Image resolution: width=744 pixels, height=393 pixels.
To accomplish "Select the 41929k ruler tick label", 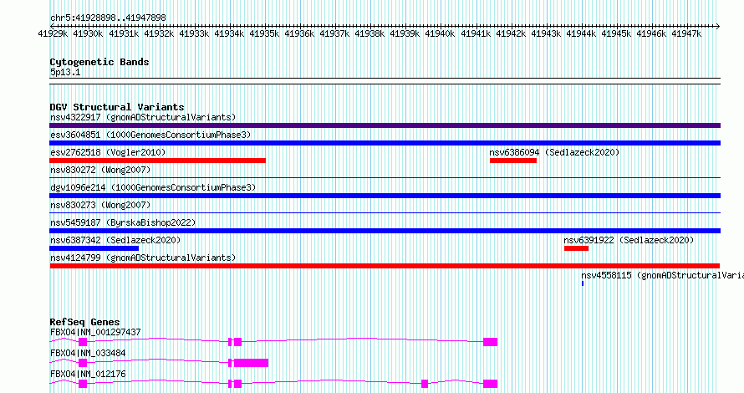I will [x=53, y=33].
